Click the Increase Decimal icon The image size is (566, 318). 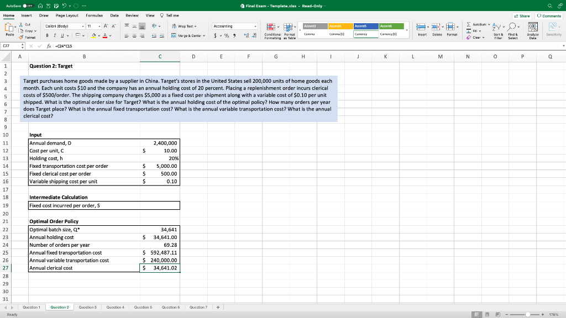[247, 35]
